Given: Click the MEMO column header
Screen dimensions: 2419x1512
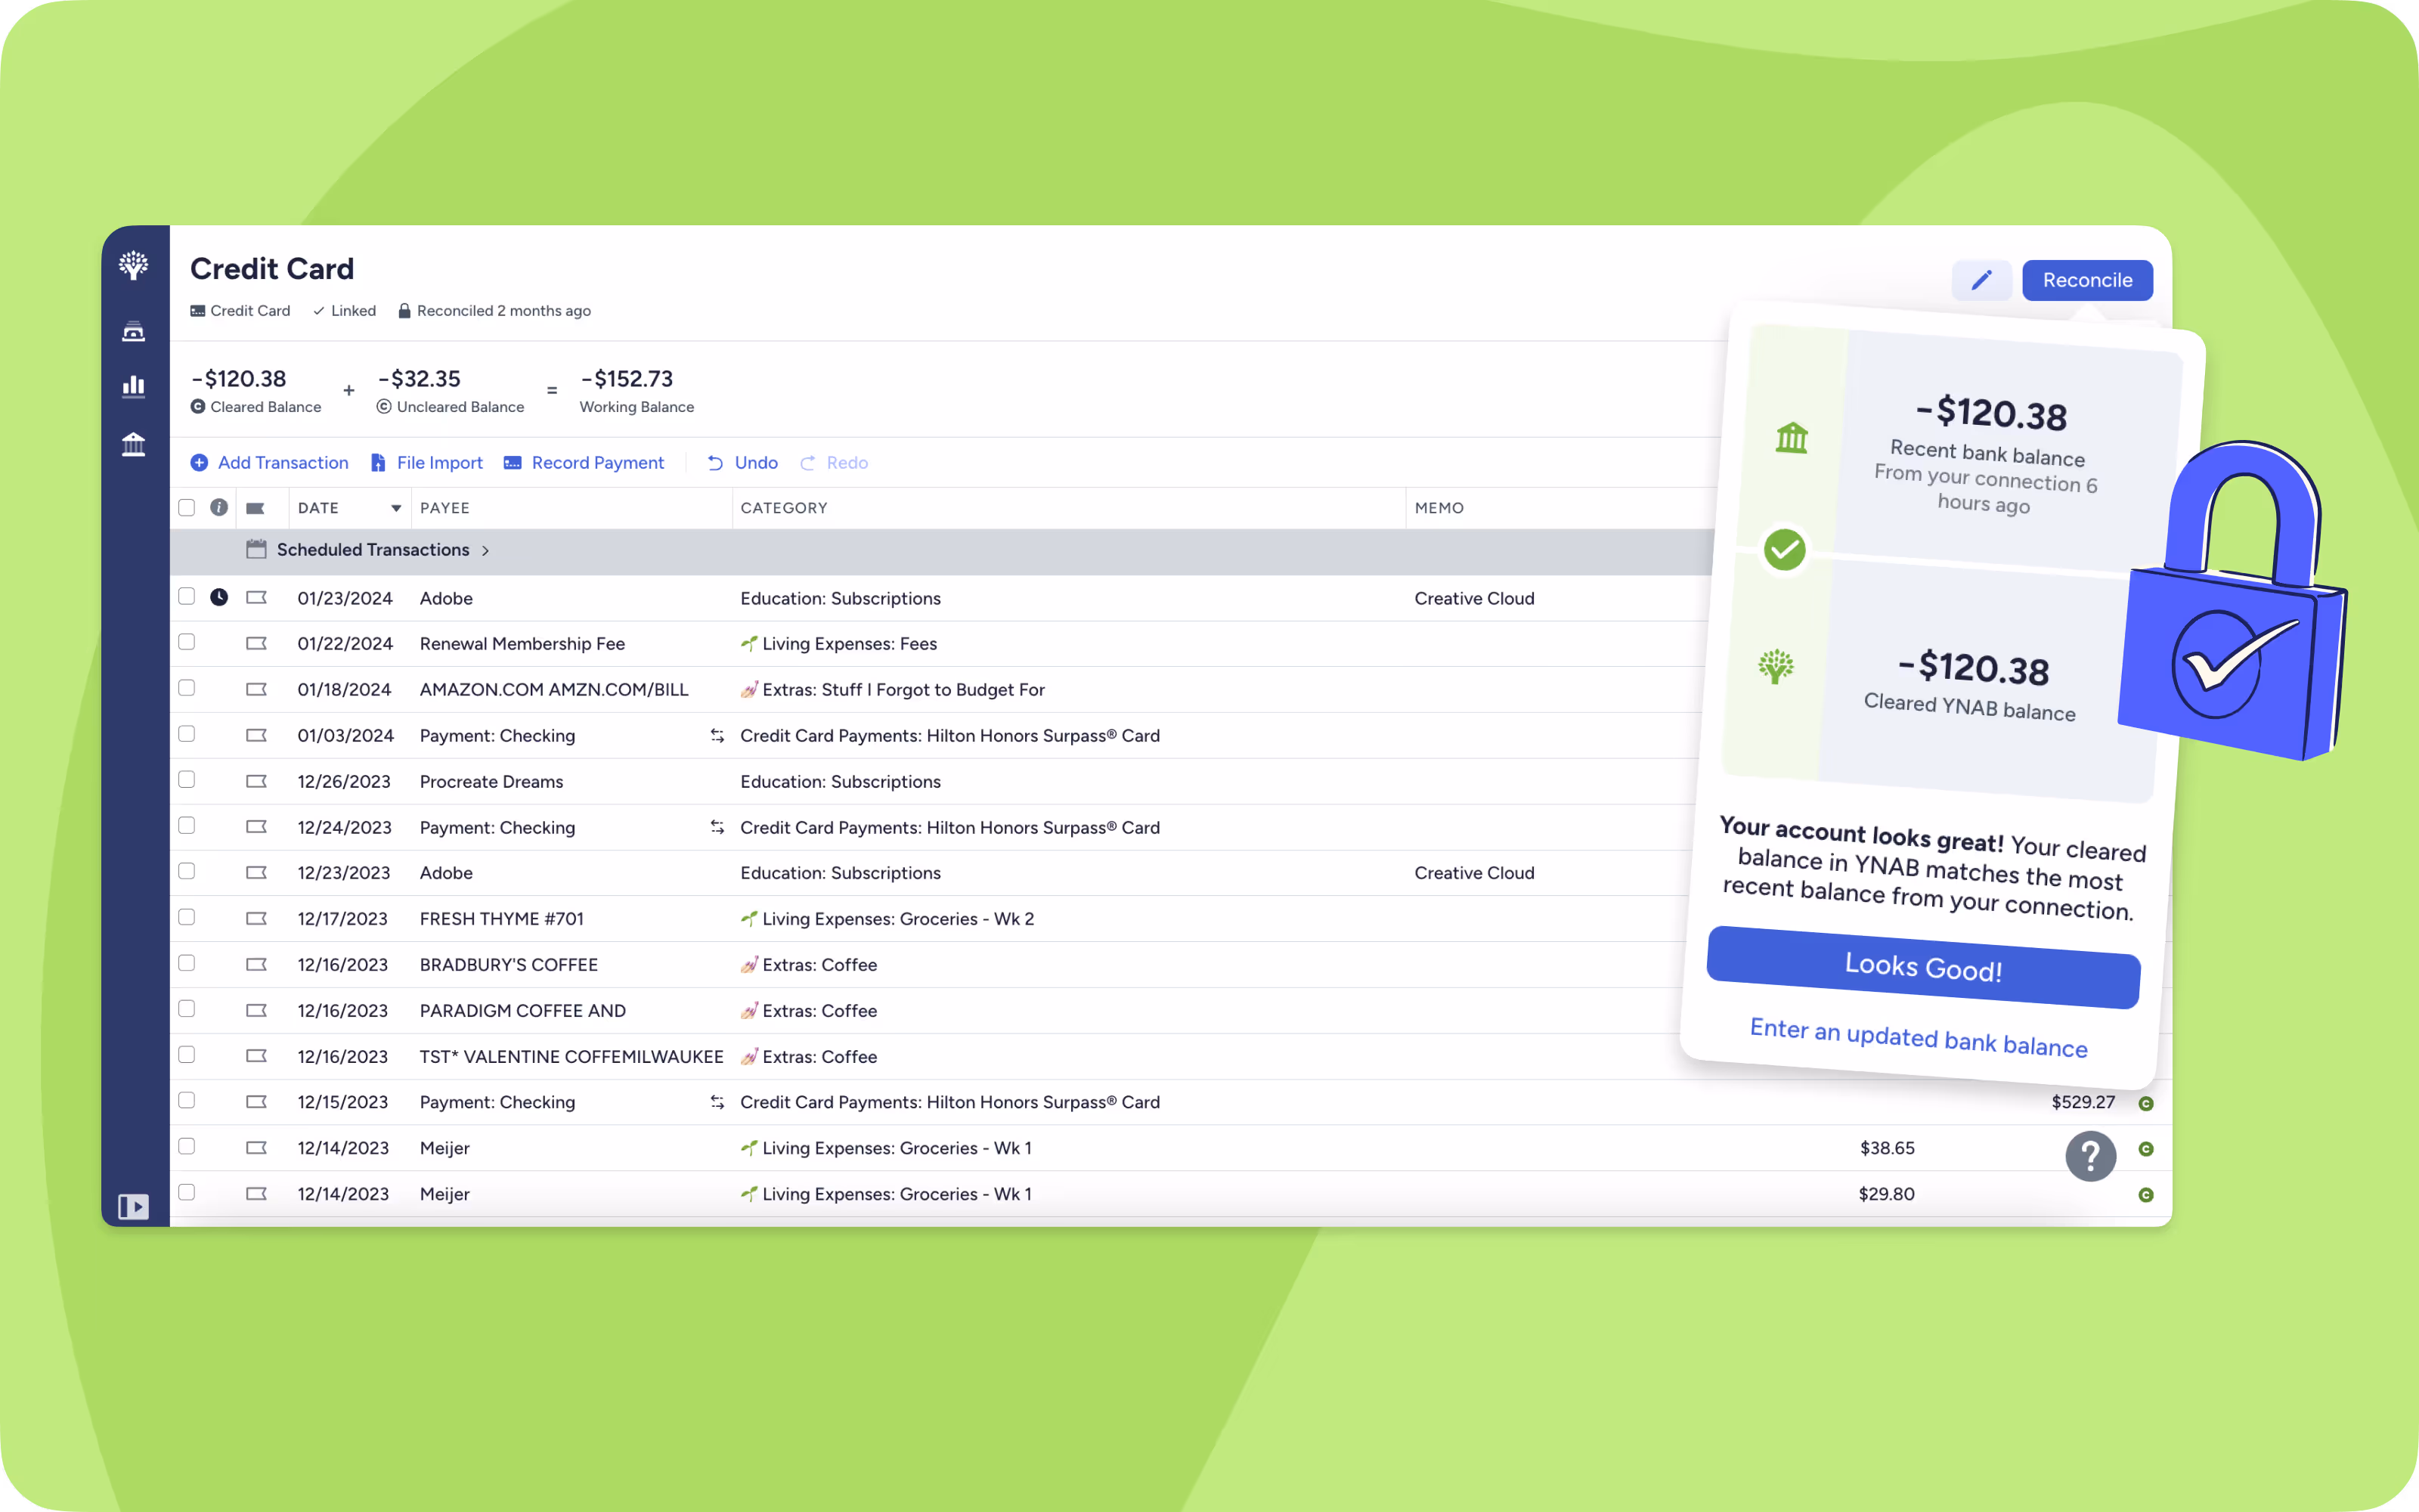Looking at the screenshot, I should tap(1439, 508).
